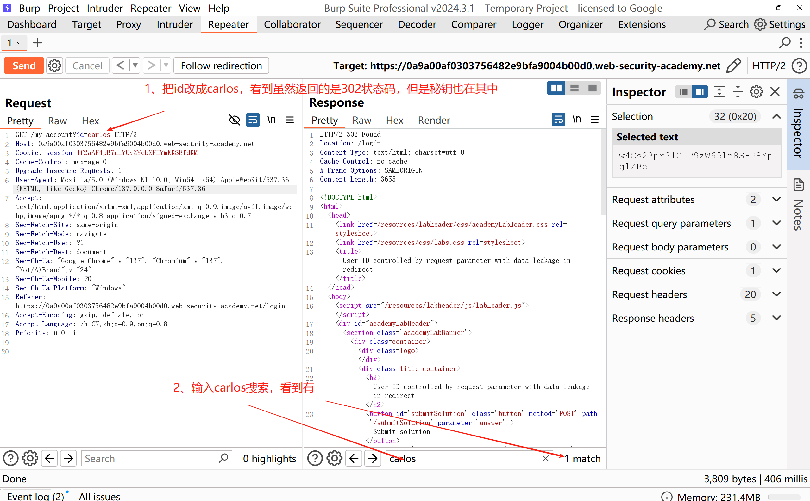Image resolution: width=810 pixels, height=501 pixels.
Task: Expand Request query parameters section
Action: click(776, 223)
